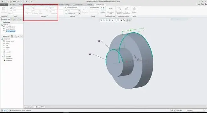Toggle the Round Dimension checkbox
The image size is (207, 113).
click(x=66, y=8)
